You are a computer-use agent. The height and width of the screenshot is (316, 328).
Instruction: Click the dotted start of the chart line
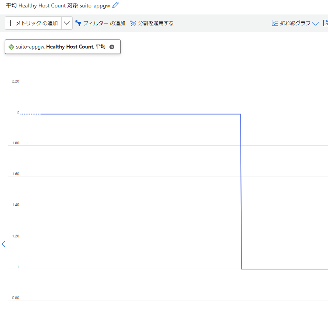(29, 114)
